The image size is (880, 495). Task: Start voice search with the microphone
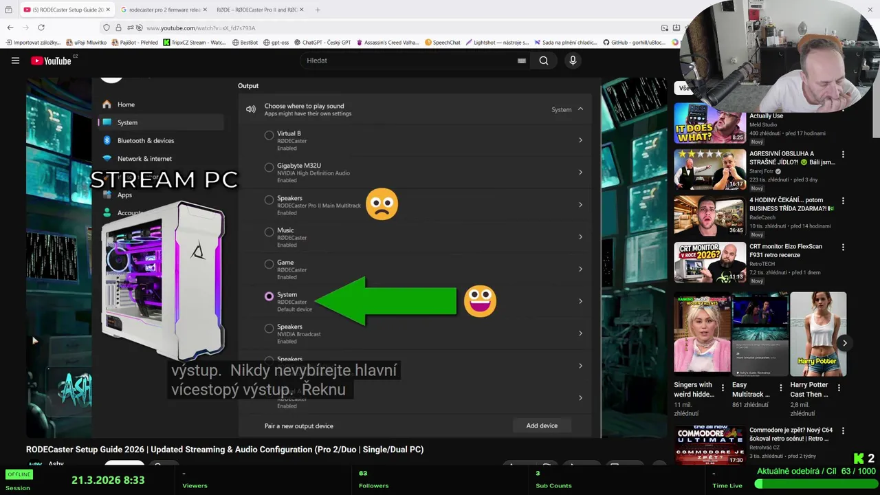tap(573, 60)
